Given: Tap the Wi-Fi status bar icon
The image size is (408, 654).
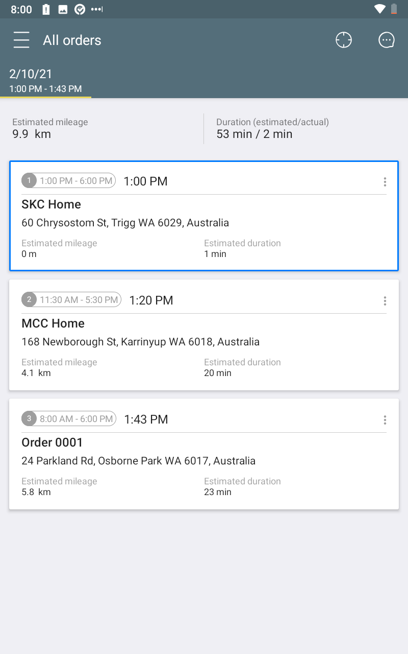Looking at the screenshot, I should [x=379, y=9].
